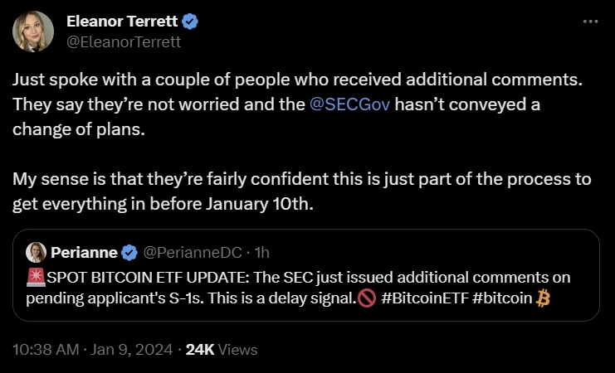Click the verified badge next to Perianne
The image size is (615, 373).
pos(129,252)
